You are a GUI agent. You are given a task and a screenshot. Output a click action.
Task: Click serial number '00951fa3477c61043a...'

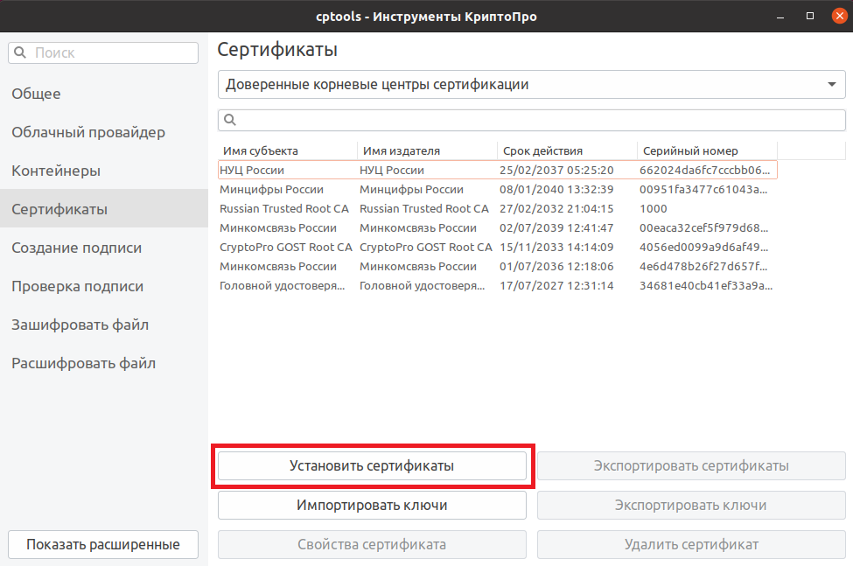click(x=703, y=189)
